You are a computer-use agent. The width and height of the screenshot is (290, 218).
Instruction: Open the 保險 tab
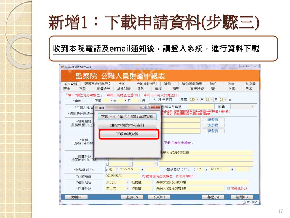[x=141, y=89]
